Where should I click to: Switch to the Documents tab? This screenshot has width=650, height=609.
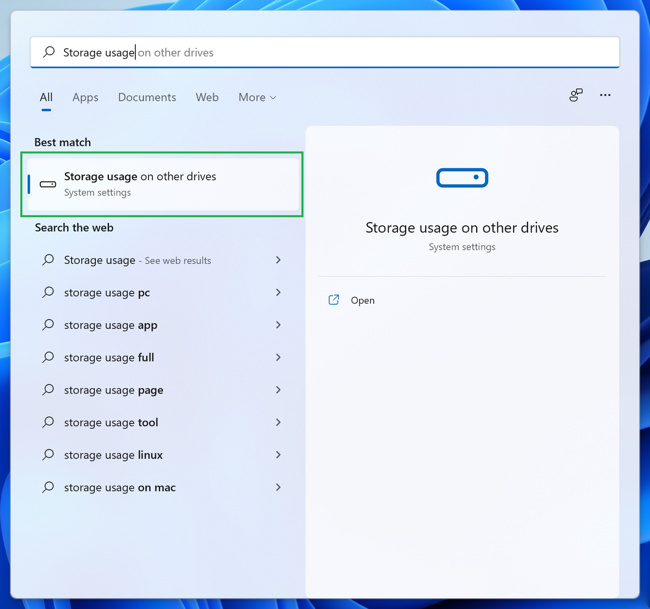pyautogui.click(x=147, y=97)
